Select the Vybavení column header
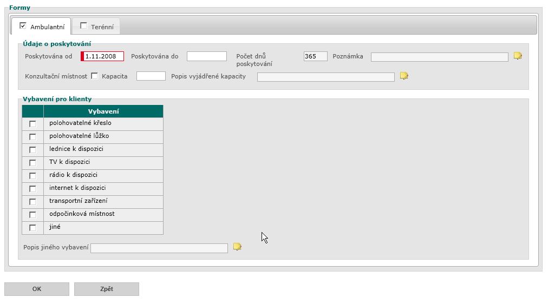 [x=103, y=111]
